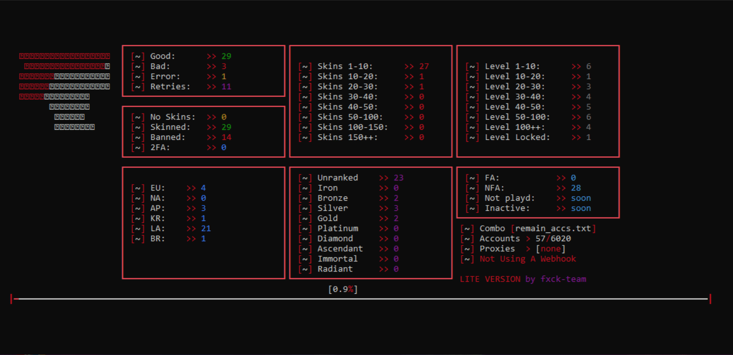Click the Good count value 29

(x=226, y=56)
